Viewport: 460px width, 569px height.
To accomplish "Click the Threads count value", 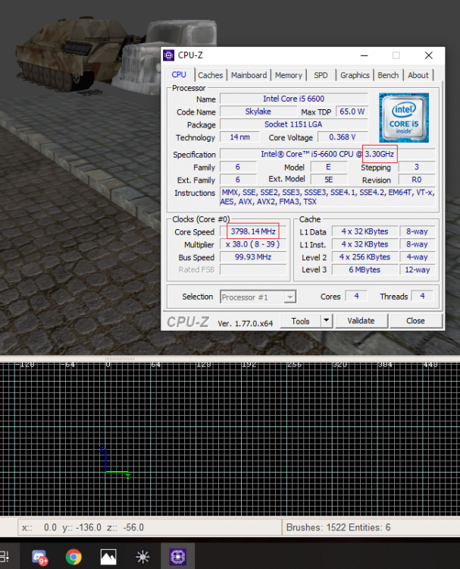I will (x=422, y=296).
